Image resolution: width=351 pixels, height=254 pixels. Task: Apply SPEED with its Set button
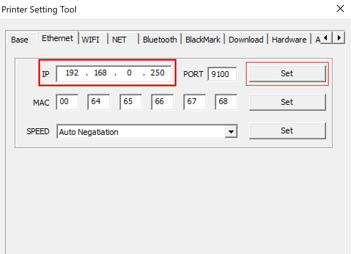click(x=287, y=130)
